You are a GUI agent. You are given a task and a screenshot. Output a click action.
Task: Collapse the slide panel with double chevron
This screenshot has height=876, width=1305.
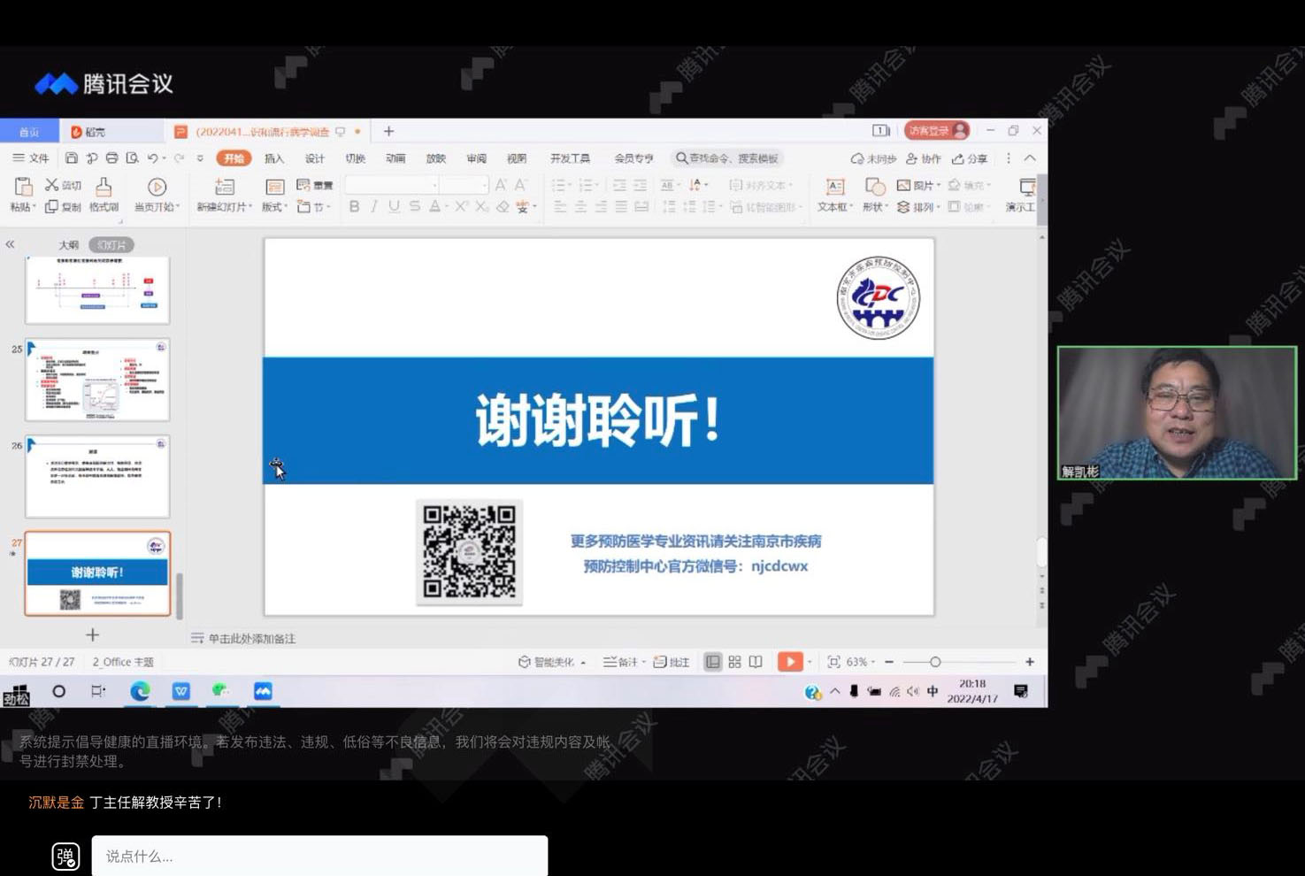tap(11, 244)
